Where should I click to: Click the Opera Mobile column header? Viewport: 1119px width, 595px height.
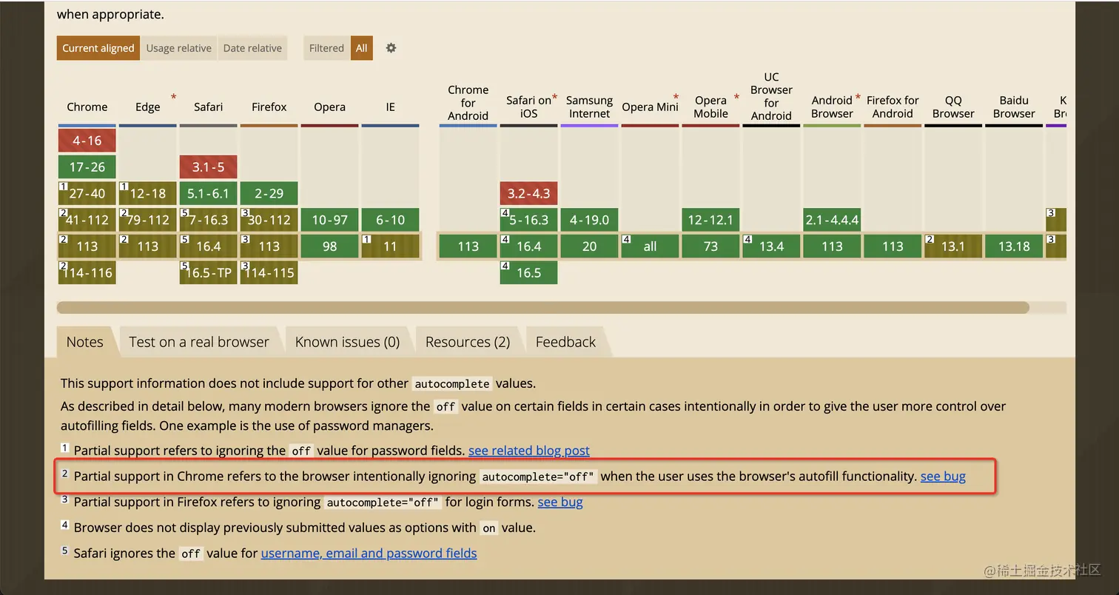pos(711,107)
